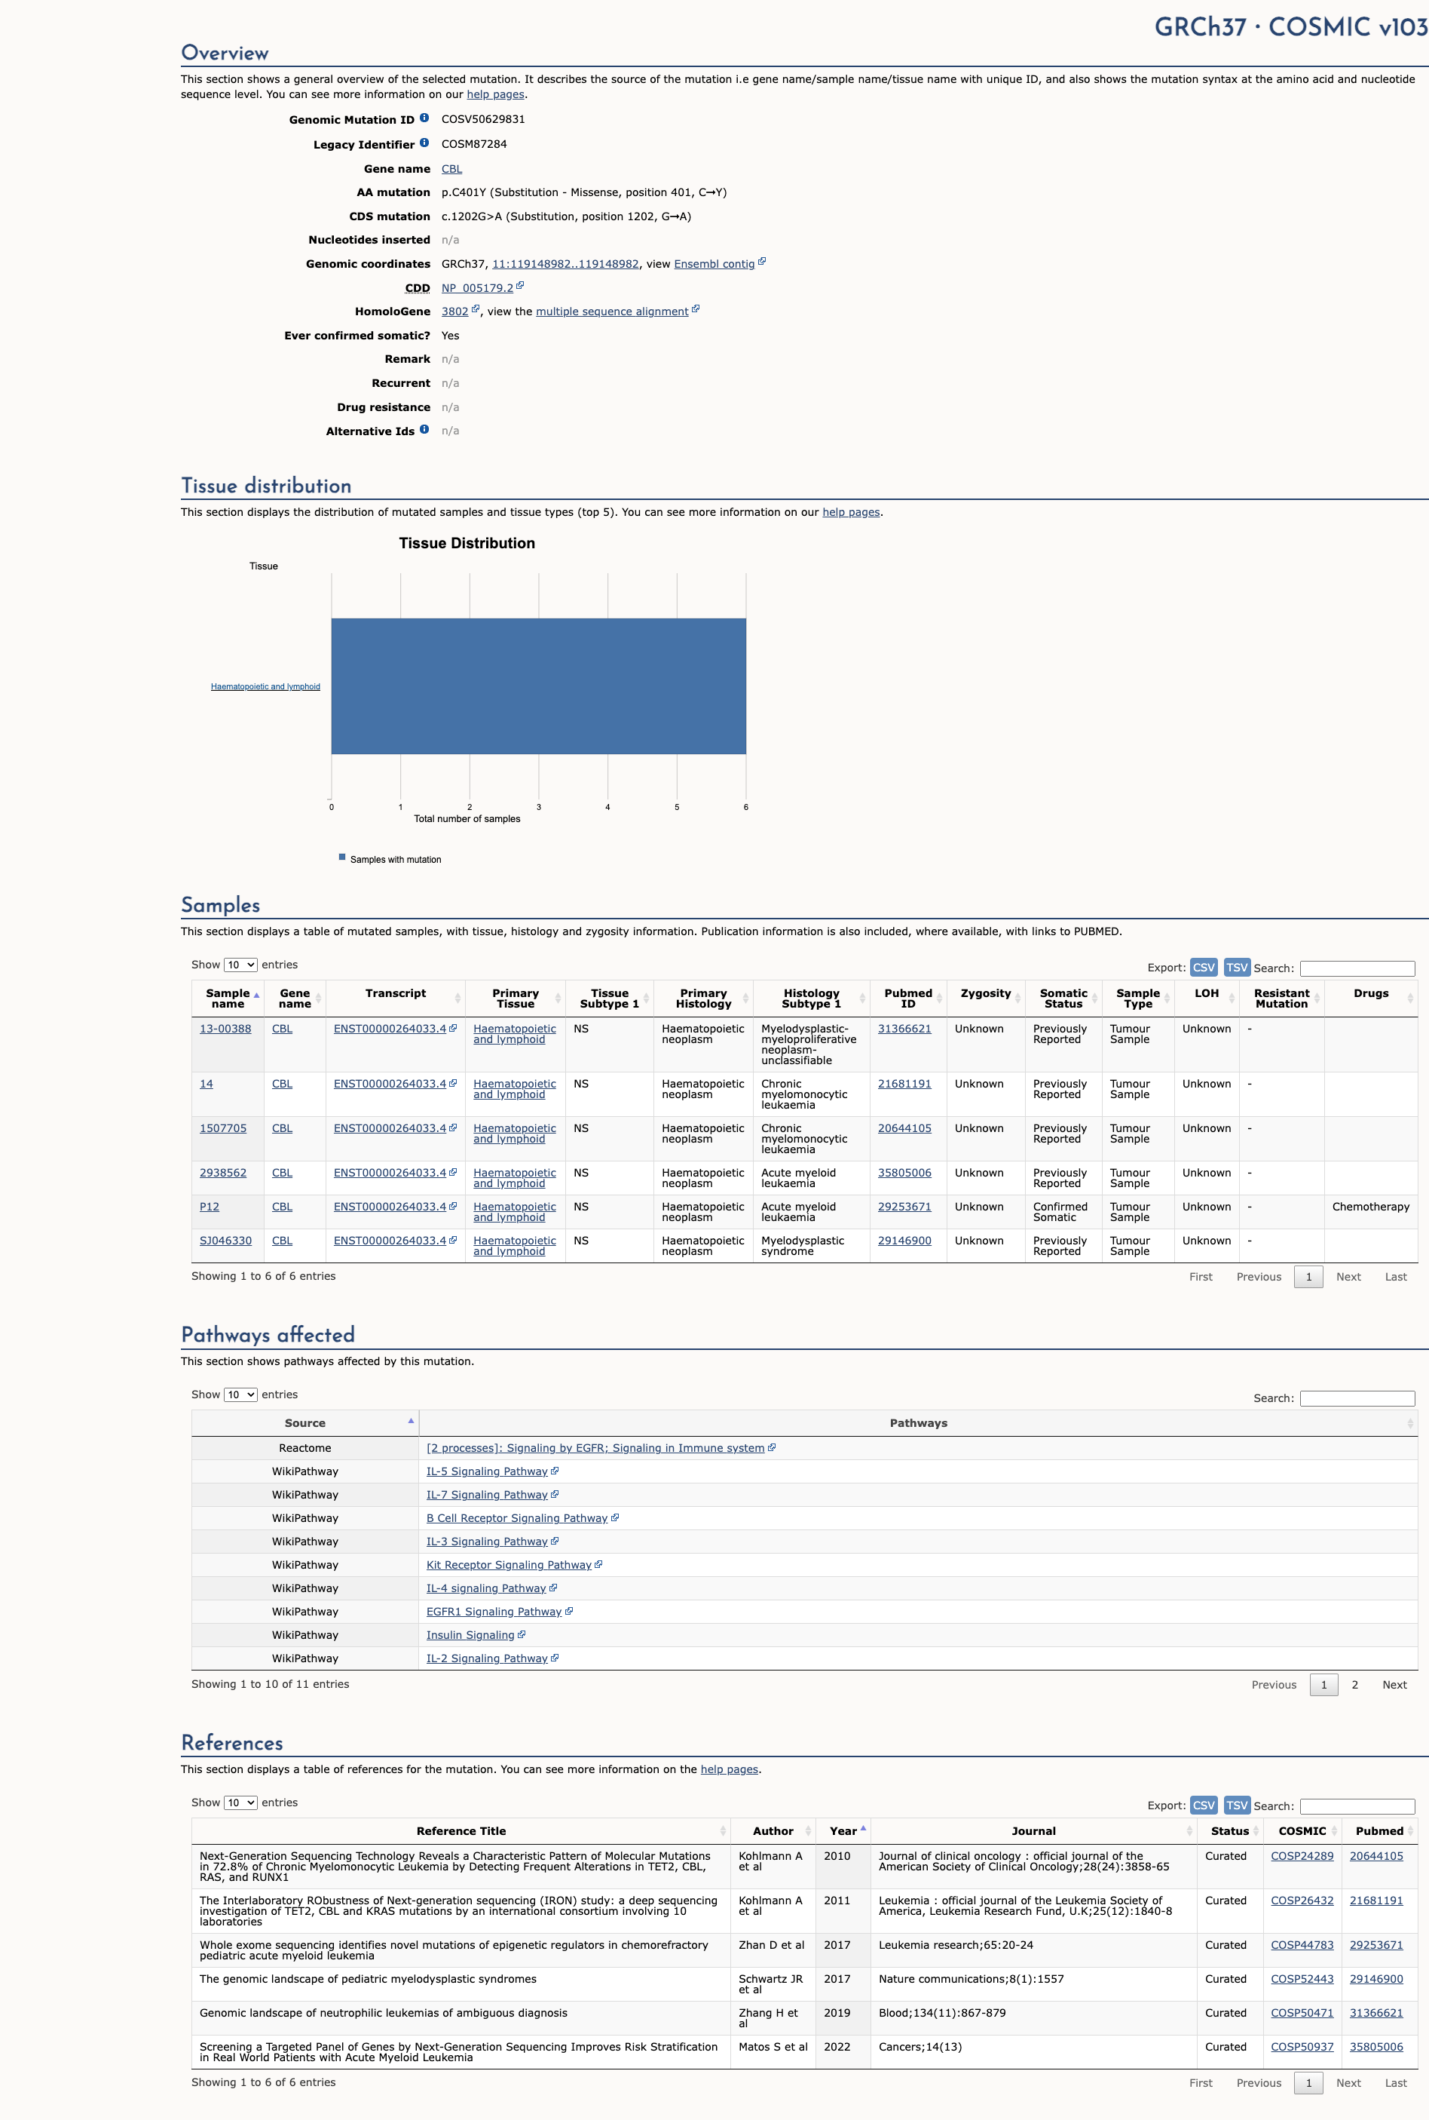
Task: Click the Samples with mutation legend square
Action: pyautogui.click(x=341, y=857)
